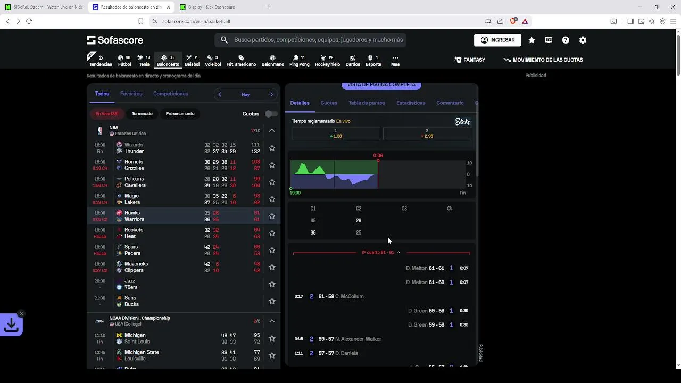Screen dimensions: 681x383
Task: Open the Más sports menu
Action: tap(395, 61)
